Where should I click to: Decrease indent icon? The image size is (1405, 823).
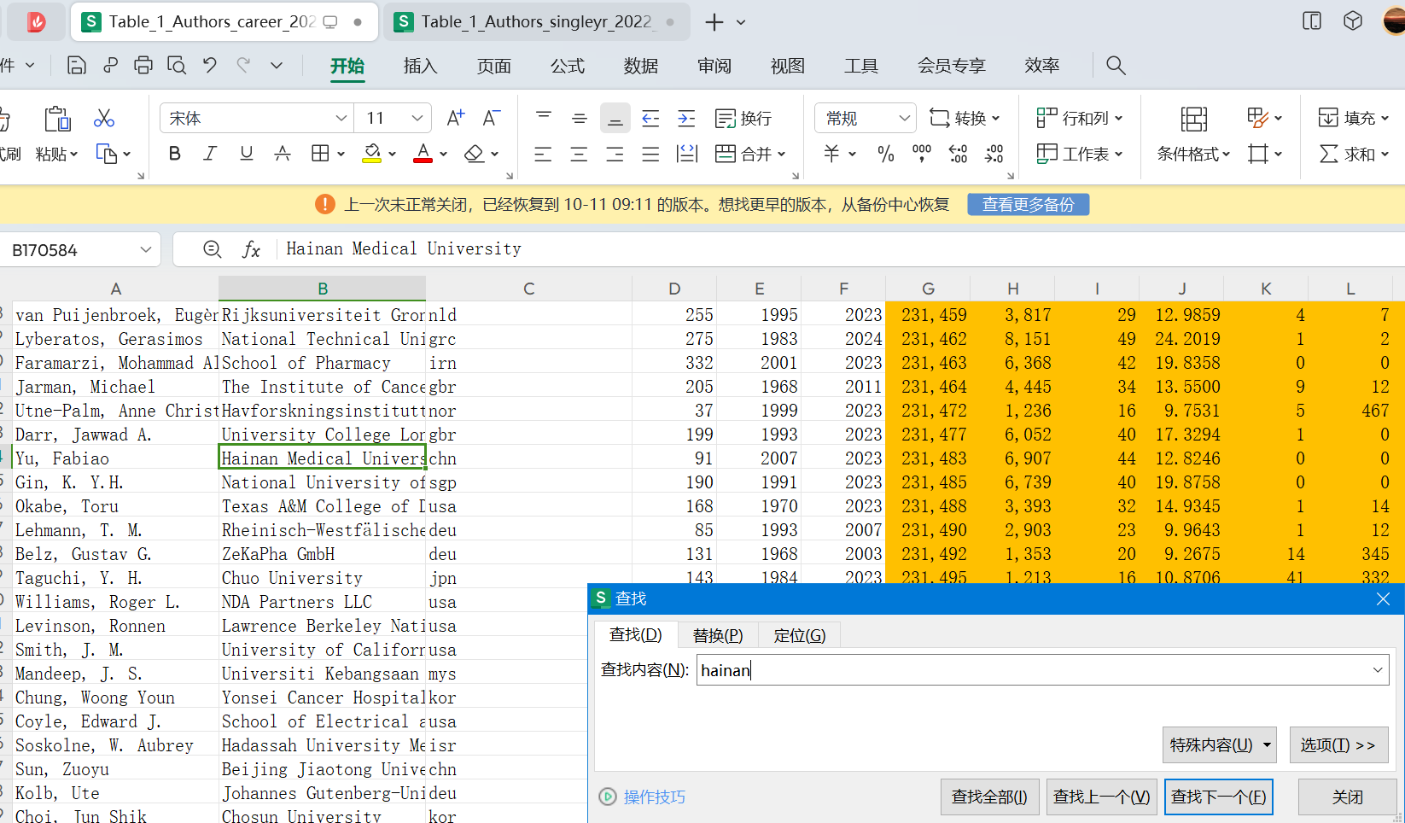pyautogui.click(x=650, y=118)
